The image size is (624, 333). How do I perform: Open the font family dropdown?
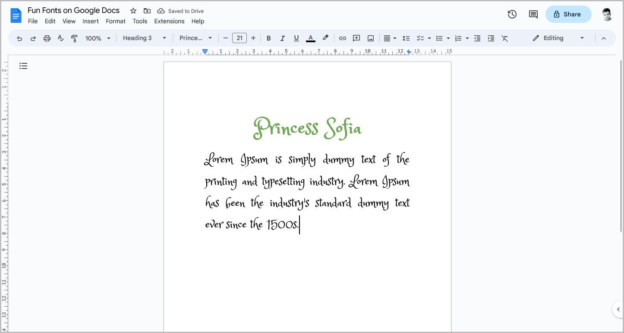pos(195,38)
